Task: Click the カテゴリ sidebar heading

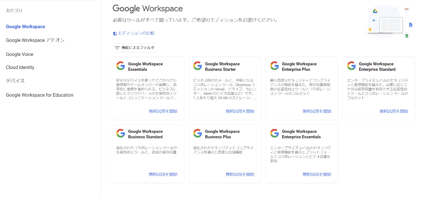Action: tap(14, 11)
